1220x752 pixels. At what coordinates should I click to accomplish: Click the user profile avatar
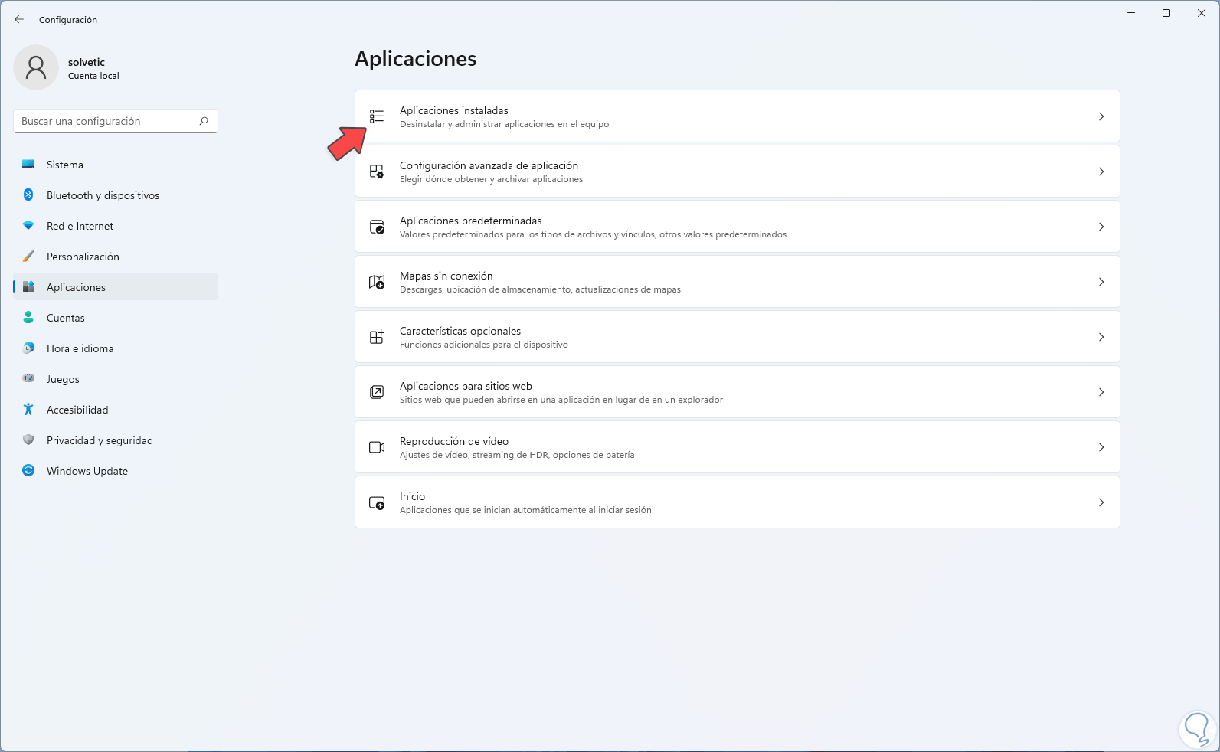(x=36, y=67)
